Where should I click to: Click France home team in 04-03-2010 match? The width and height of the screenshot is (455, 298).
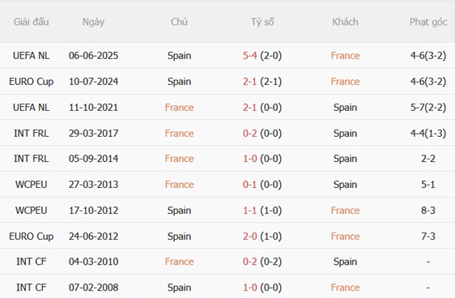(x=179, y=262)
